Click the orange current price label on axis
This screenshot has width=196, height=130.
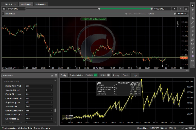point(184,57)
